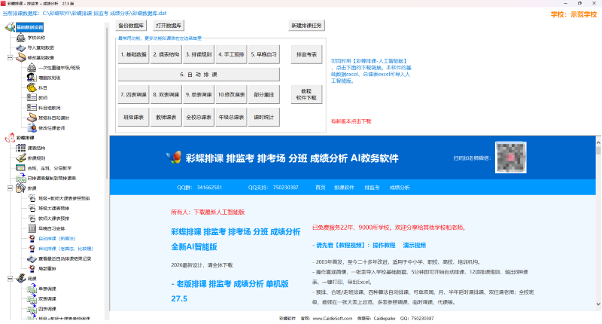Open the 班级课表 button
Viewport: 602px width, 324px height.
[133, 118]
